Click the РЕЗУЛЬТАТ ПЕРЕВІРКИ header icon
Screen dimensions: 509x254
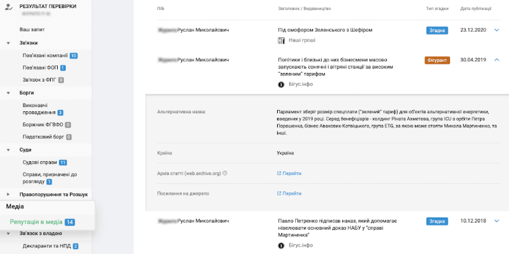coord(10,8)
